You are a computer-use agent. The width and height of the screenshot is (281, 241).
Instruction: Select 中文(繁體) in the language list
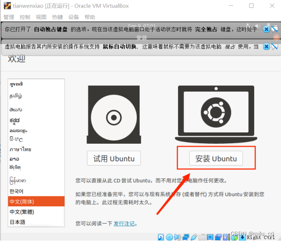tap(36, 212)
